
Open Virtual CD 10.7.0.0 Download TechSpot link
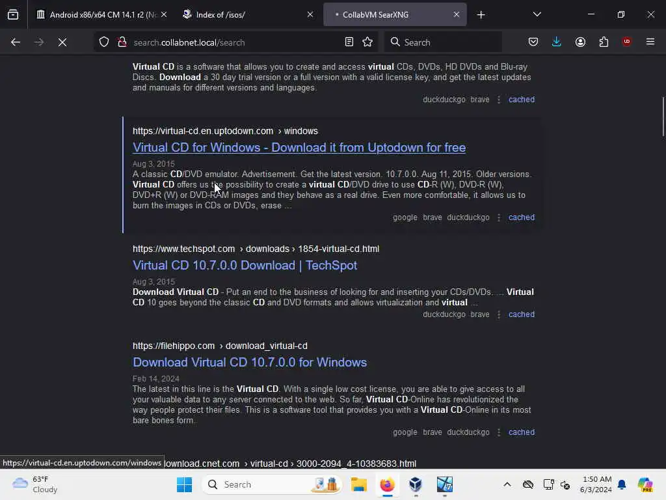click(245, 266)
